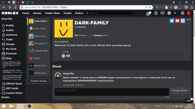
Task: Open Windows Start button
Action: click(x=3, y=106)
